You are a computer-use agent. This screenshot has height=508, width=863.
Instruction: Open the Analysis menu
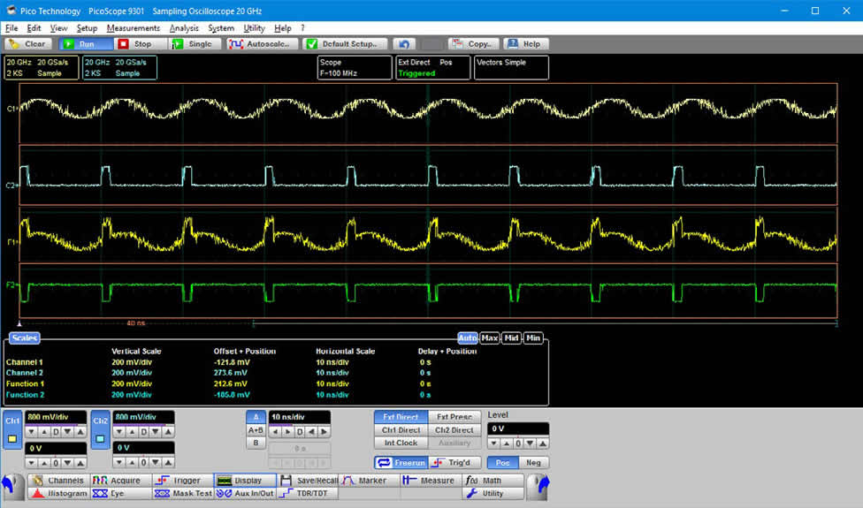(184, 28)
